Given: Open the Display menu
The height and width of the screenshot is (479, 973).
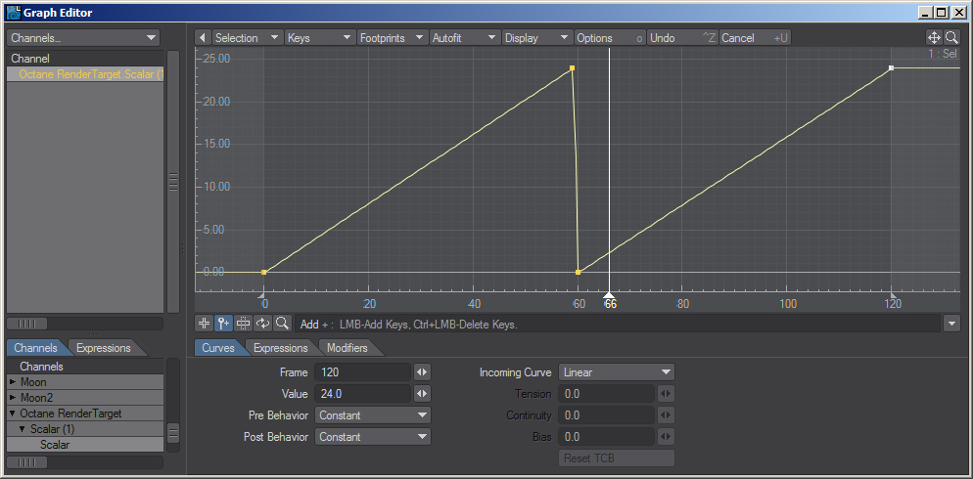Looking at the screenshot, I should pos(538,38).
